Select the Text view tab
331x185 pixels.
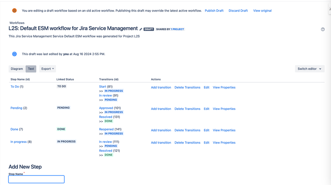point(31,69)
